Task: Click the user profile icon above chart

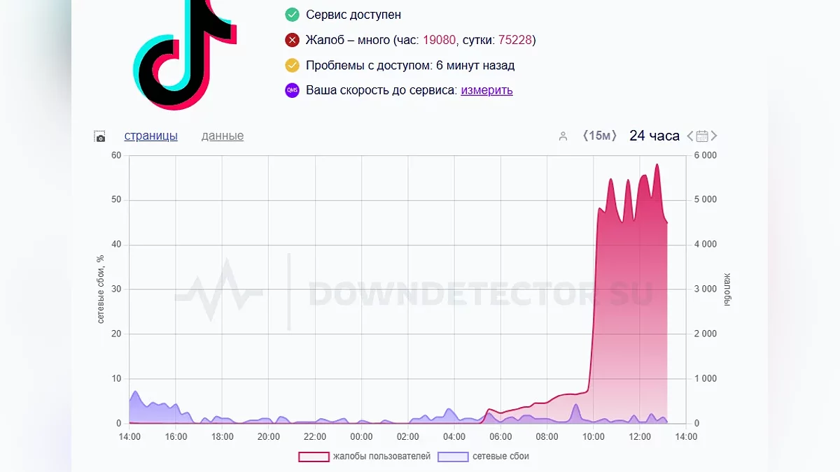Action: [x=563, y=136]
